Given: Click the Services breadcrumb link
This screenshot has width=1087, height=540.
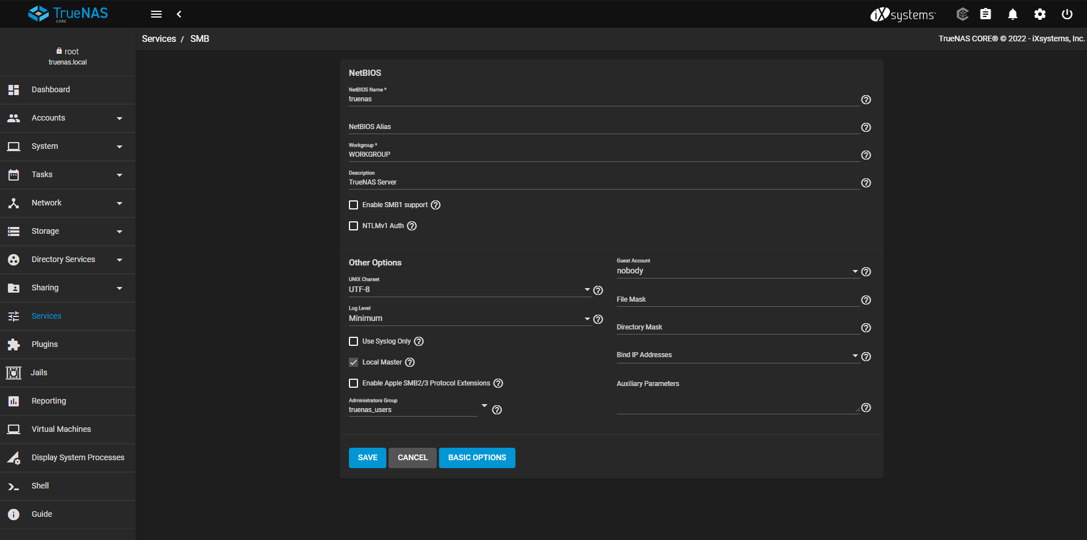Looking at the screenshot, I should (x=159, y=38).
